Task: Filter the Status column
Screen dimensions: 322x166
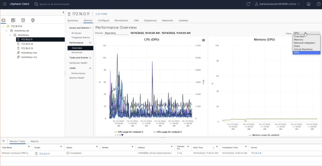Action: (97, 147)
